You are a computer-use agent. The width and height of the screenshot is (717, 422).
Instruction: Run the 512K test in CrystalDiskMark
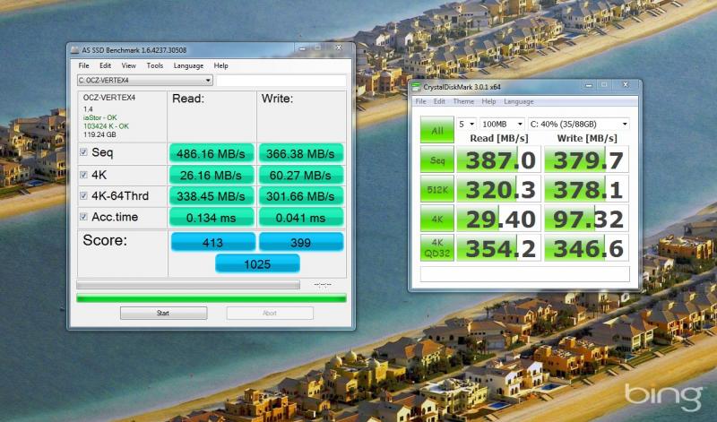coord(437,189)
